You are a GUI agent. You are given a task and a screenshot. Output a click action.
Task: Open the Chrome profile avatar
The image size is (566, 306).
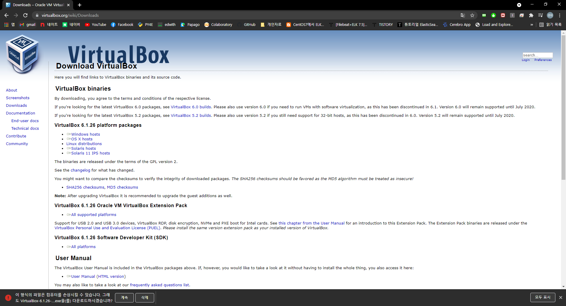(x=550, y=15)
